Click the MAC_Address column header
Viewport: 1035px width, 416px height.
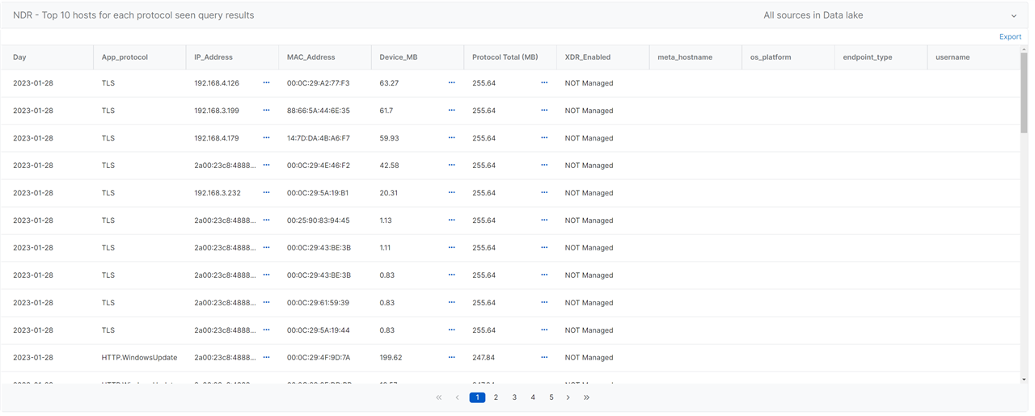click(325, 57)
